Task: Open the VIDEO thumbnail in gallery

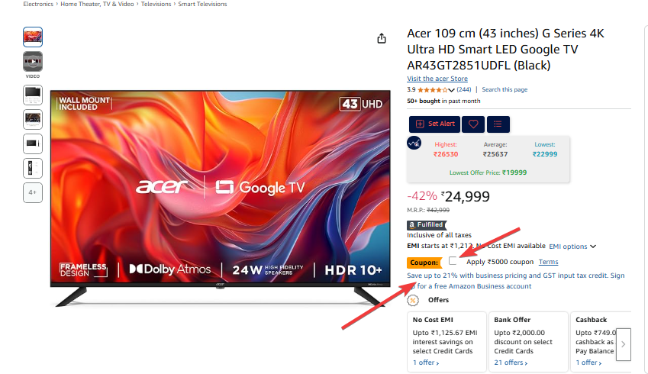Action: pos(33,62)
